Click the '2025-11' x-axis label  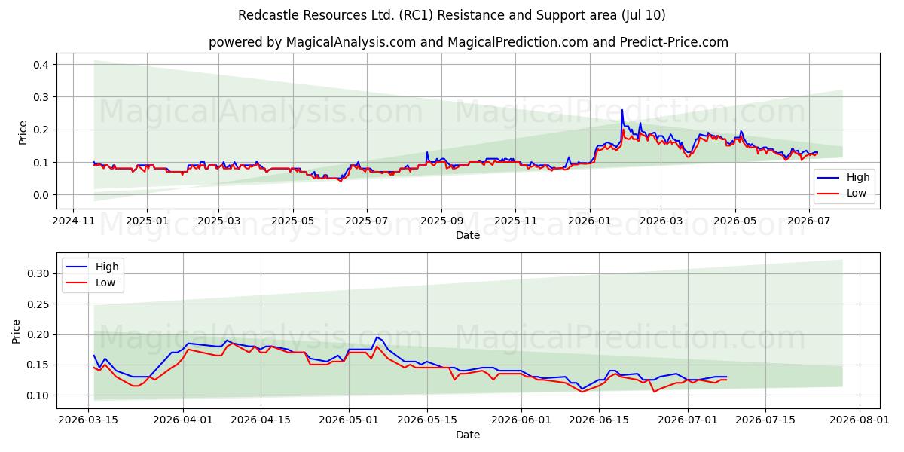coord(516,222)
